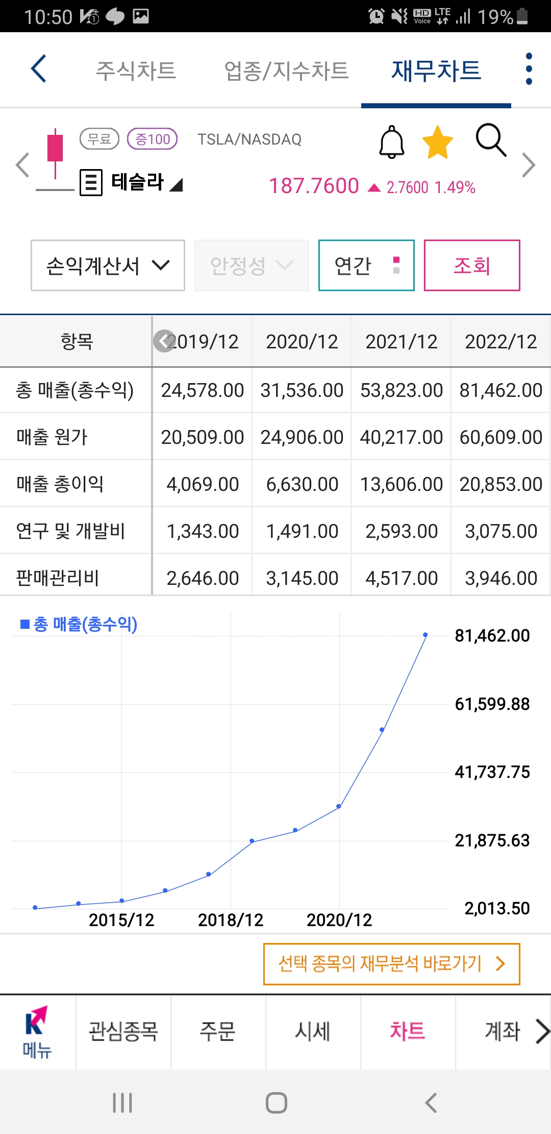Switch to 업종/지수차트 tab
The image size is (551, 1134).
coord(286,70)
